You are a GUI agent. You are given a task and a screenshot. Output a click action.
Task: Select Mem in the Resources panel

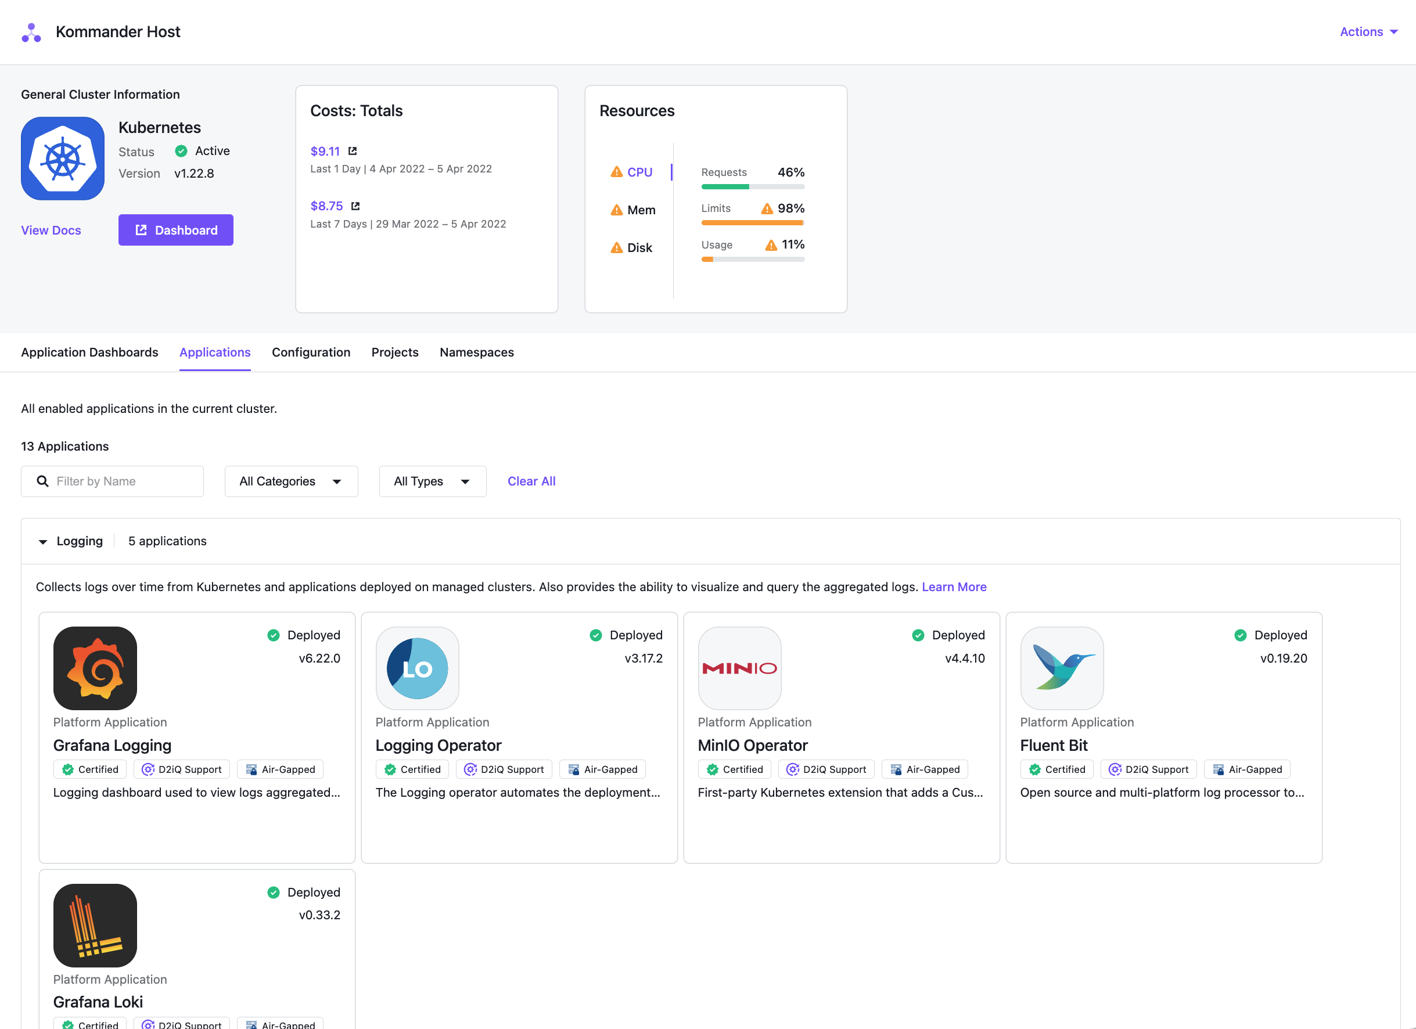pos(641,210)
